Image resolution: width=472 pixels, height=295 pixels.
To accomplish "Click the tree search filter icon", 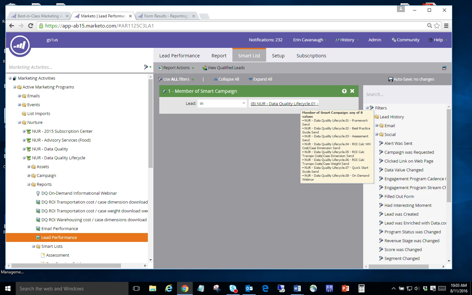I will (x=147, y=67).
